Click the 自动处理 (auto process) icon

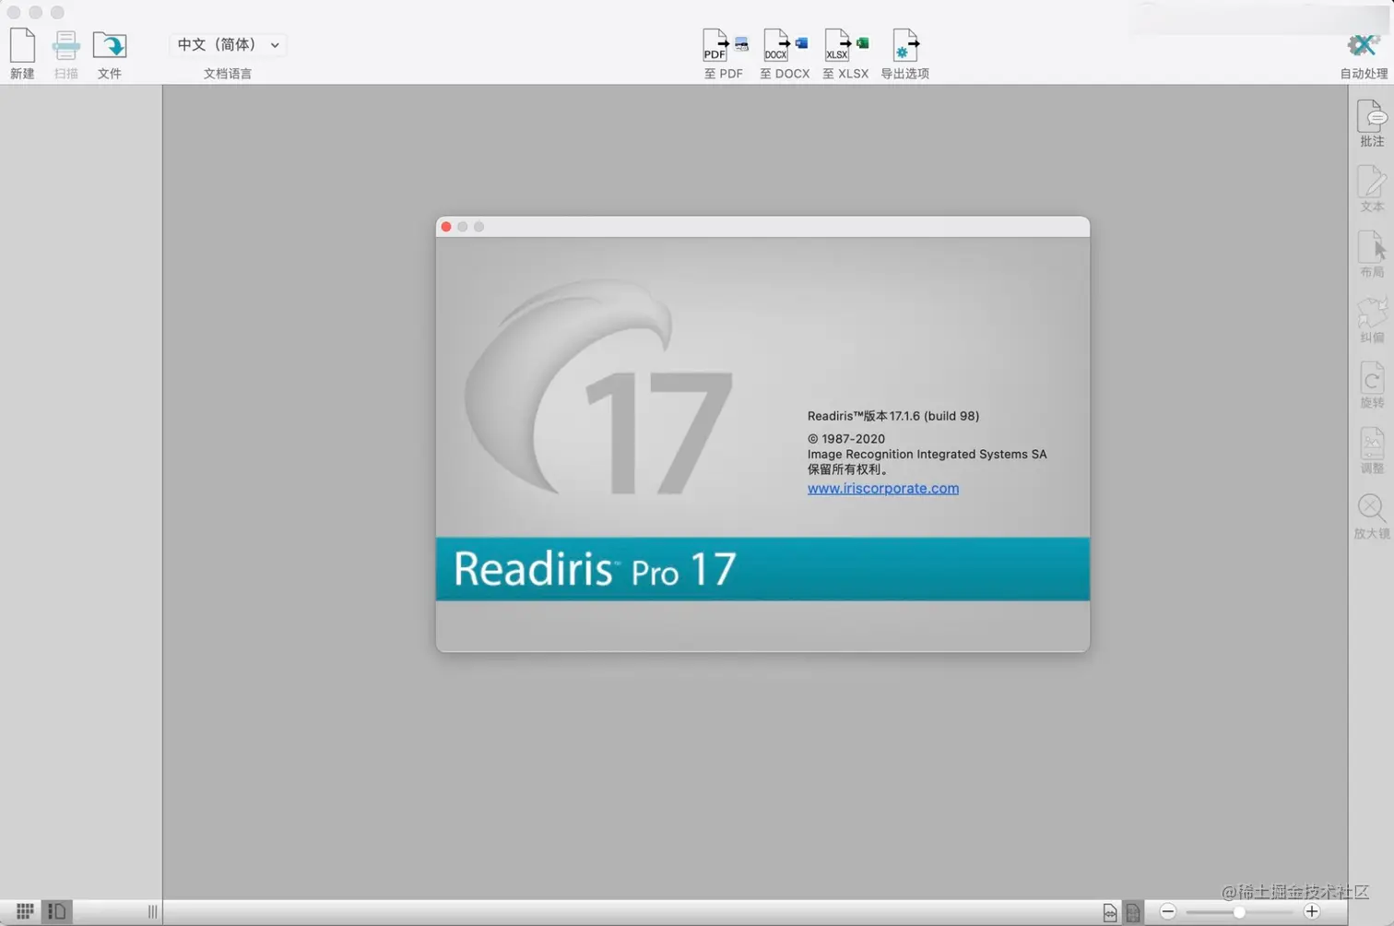(1363, 44)
